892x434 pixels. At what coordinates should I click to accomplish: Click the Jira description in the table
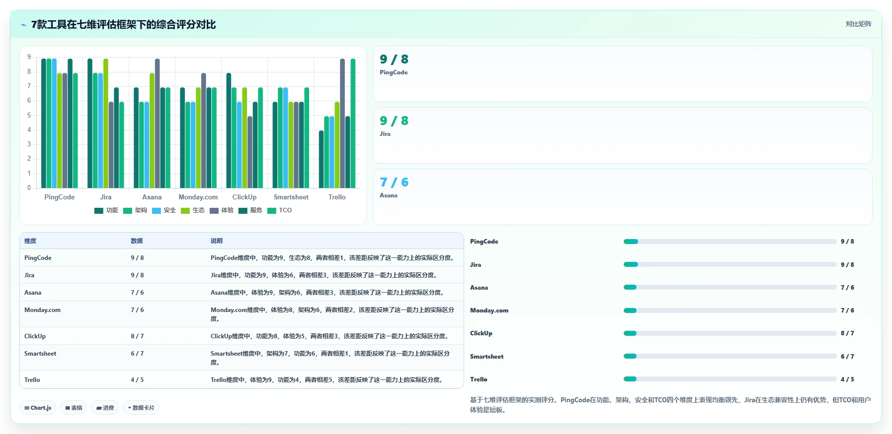pyautogui.click(x=324, y=275)
